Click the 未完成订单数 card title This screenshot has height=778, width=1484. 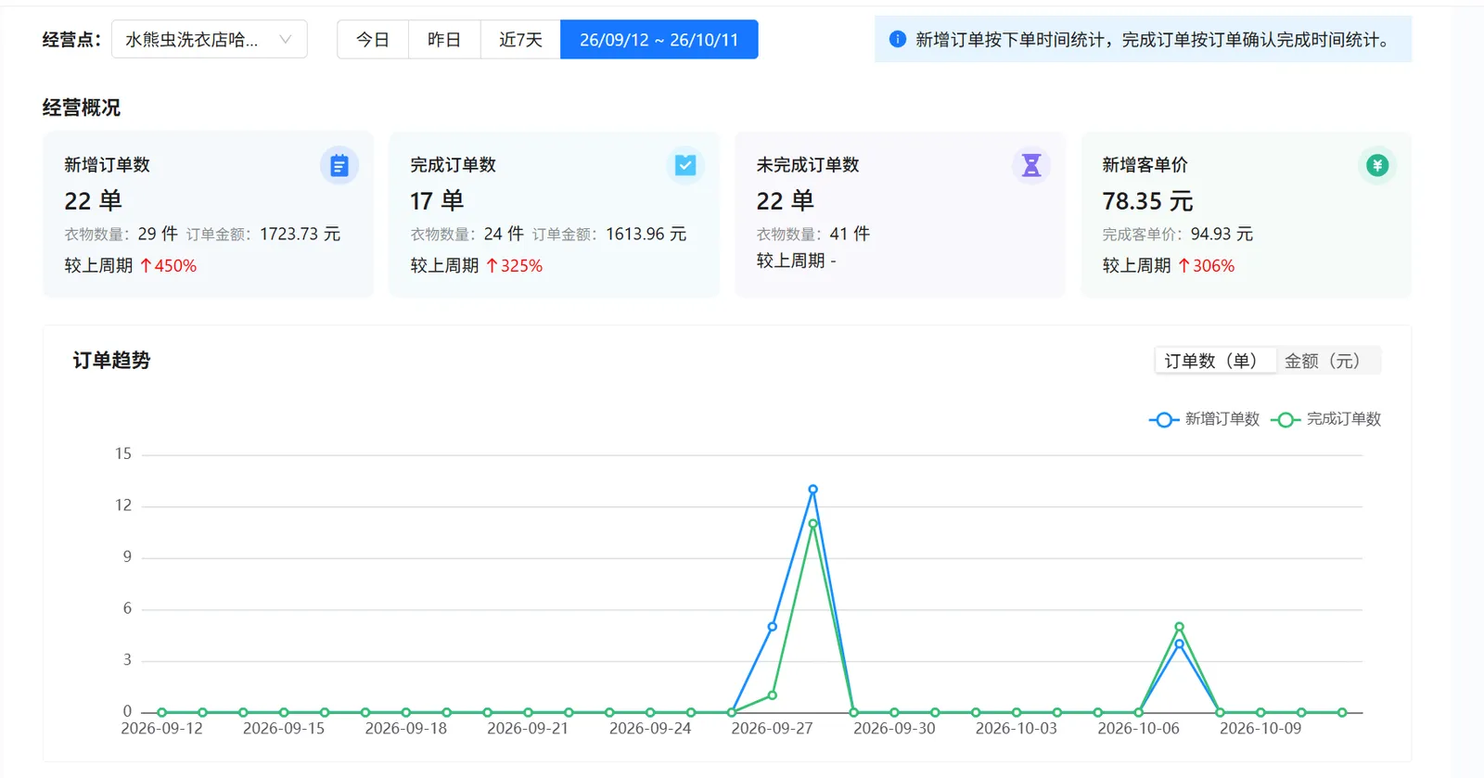(808, 165)
